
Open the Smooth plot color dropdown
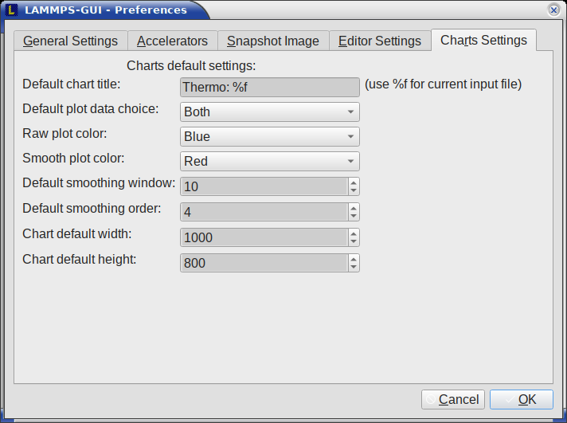coord(270,162)
